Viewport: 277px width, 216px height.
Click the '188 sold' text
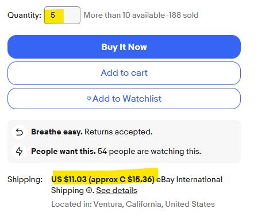click(x=183, y=15)
